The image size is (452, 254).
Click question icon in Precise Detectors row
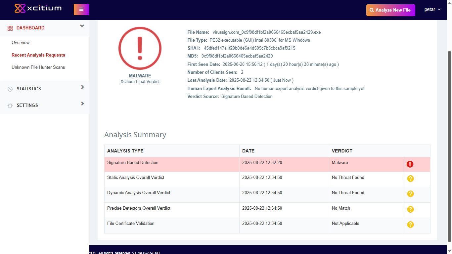pyautogui.click(x=410, y=209)
